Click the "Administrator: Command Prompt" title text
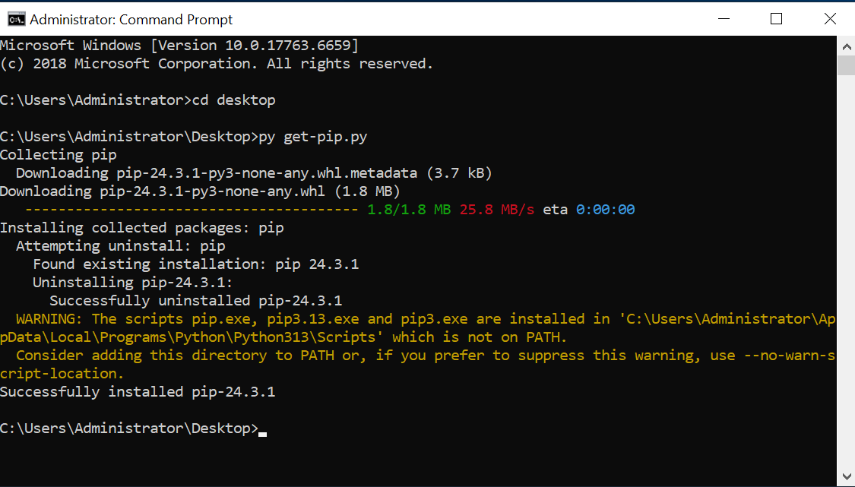The width and height of the screenshot is (855, 487). (131, 20)
